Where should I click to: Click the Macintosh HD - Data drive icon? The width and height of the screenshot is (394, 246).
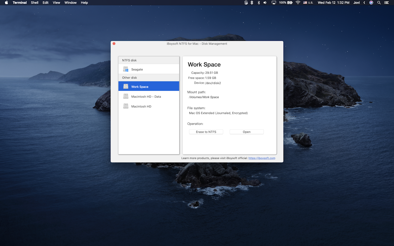click(x=125, y=96)
